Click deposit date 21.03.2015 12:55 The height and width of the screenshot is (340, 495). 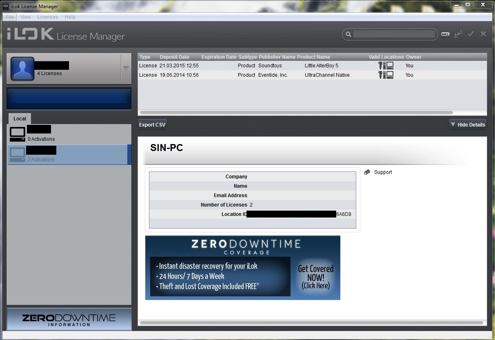coord(179,66)
